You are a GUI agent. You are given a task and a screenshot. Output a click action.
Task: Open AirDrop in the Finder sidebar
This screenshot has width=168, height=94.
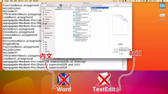click(x=46, y=21)
